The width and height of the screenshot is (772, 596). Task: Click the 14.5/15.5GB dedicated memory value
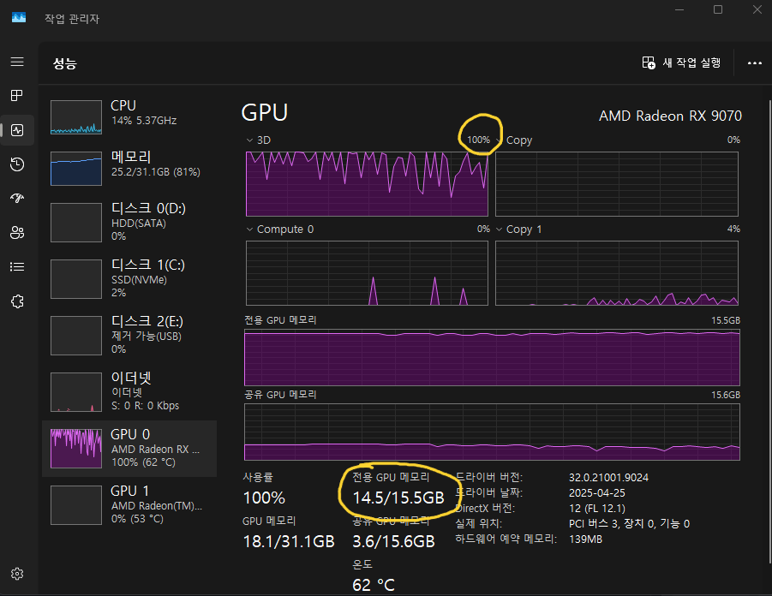tap(398, 498)
